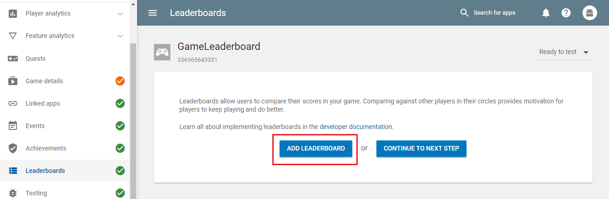Click the ADD LEADERBOARD button
The image size is (609, 199).
click(x=316, y=149)
